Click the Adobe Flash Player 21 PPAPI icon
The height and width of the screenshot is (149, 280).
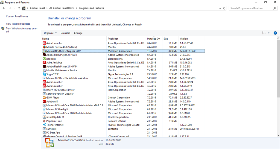tap(44, 55)
